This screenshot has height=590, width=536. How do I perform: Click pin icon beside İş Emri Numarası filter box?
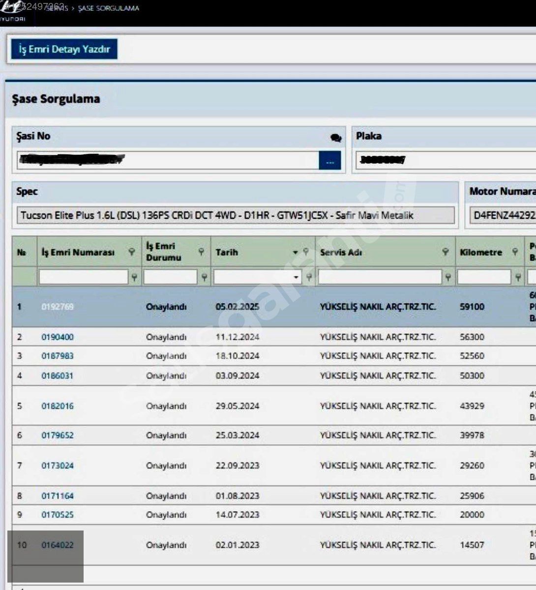[x=134, y=277]
